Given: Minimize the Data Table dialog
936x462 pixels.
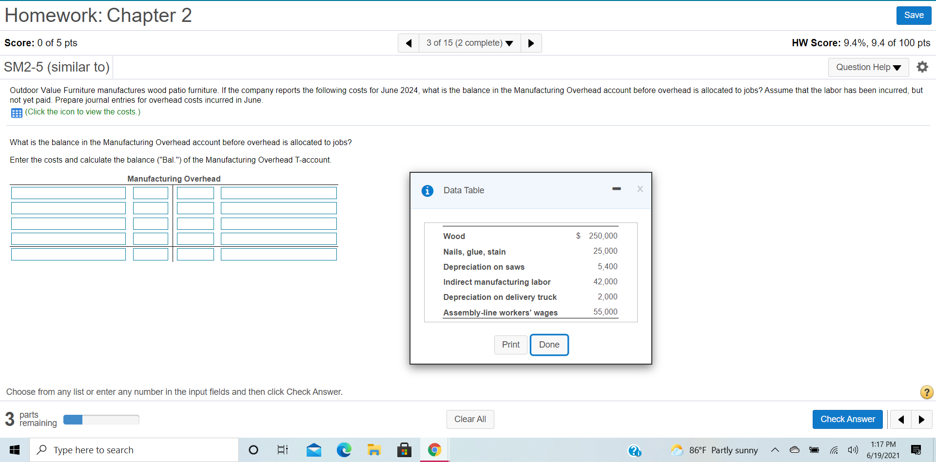Looking at the screenshot, I should pos(617,189).
